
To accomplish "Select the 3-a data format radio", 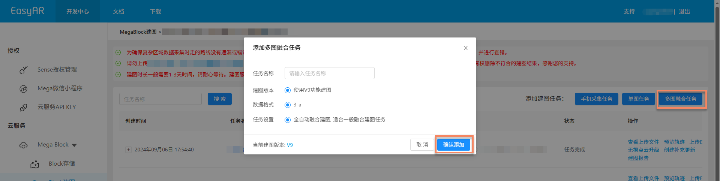I will [x=288, y=105].
